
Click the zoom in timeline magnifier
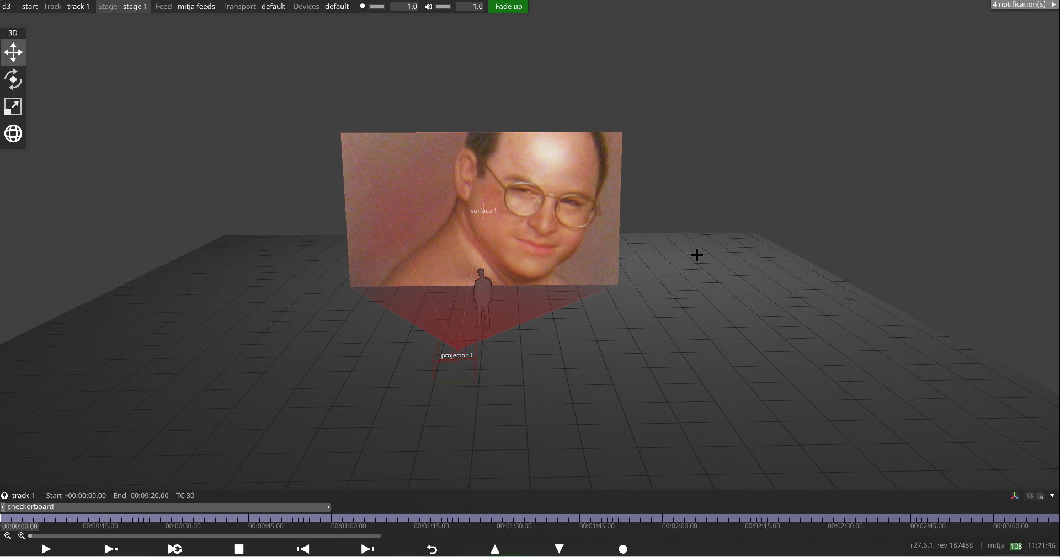click(x=22, y=535)
